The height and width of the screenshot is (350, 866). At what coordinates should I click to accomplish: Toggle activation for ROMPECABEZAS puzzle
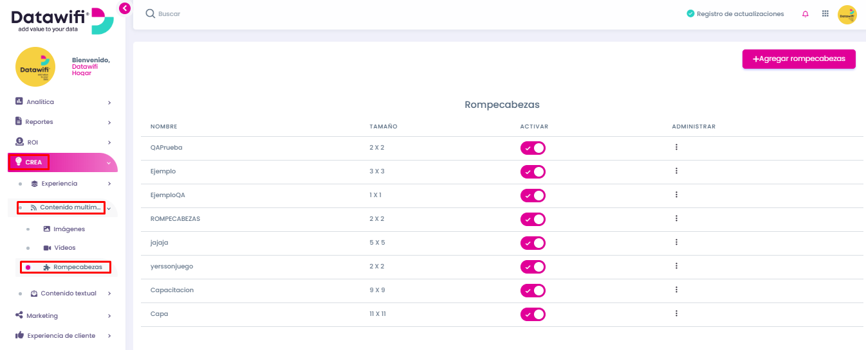tap(533, 220)
